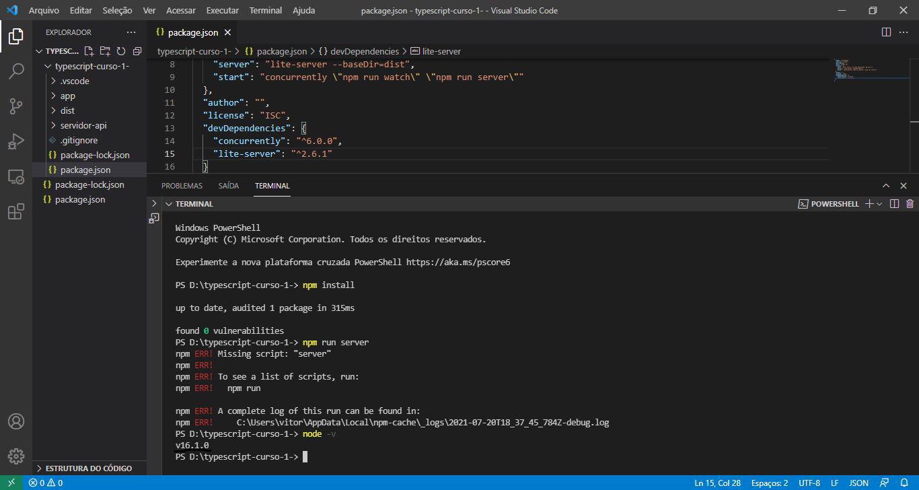Expand the dist folder
This screenshot has height=490, width=919.
pos(67,110)
